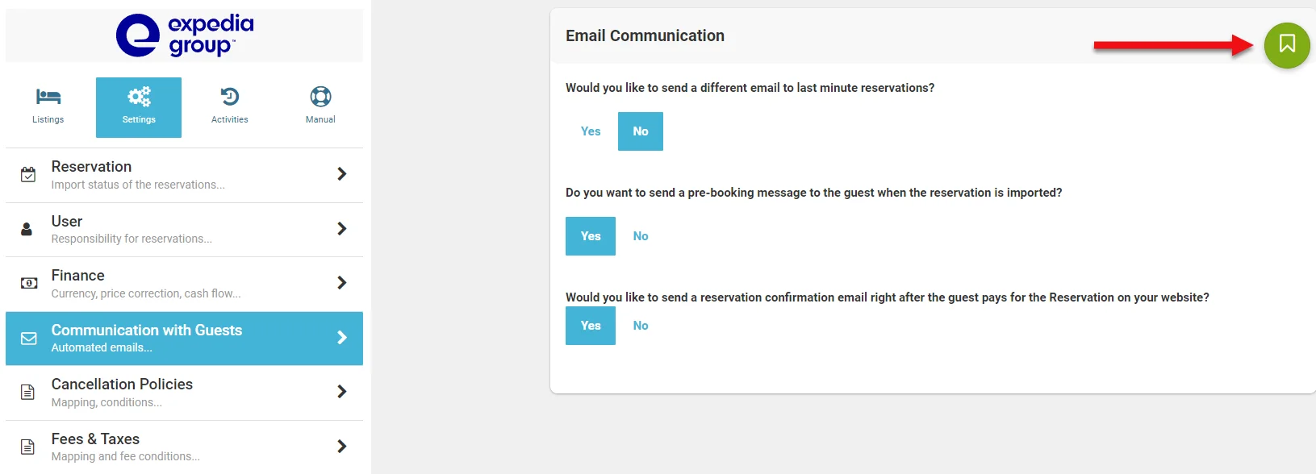Open the Listings bed icon

click(48, 97)
